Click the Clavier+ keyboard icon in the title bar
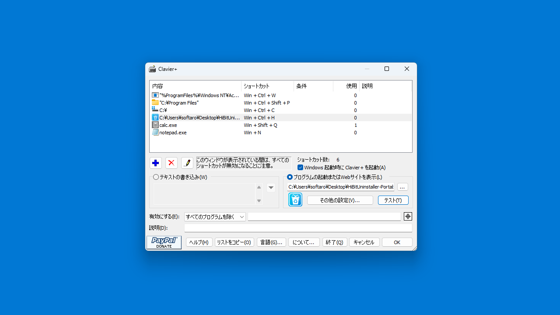The height and width of the screenshot is (315, 560). click(x=152, y=69)
